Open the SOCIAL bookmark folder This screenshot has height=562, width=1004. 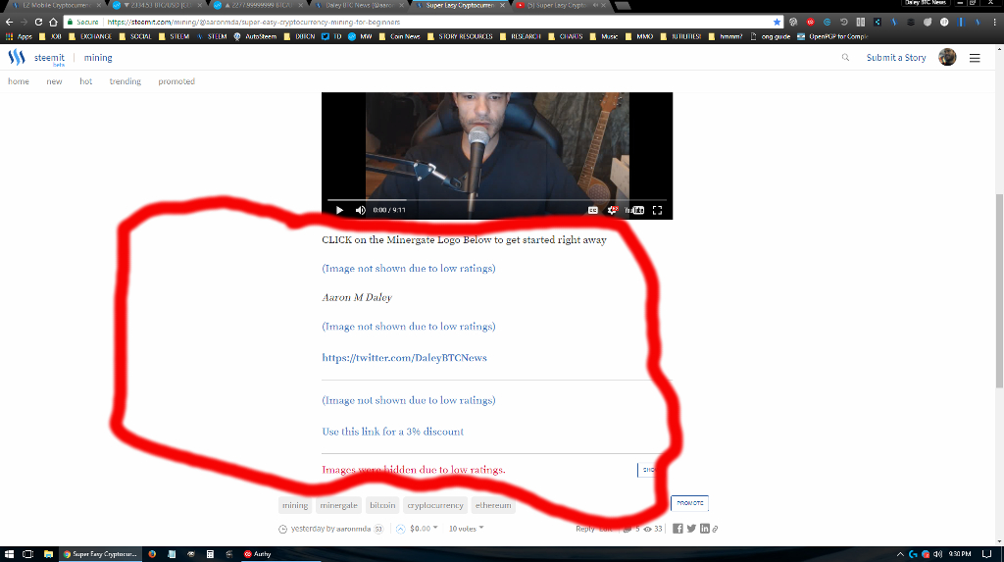(135, 36)
